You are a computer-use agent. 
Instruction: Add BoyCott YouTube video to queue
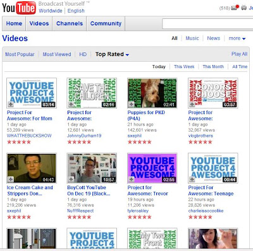click(x=71, y=179)
